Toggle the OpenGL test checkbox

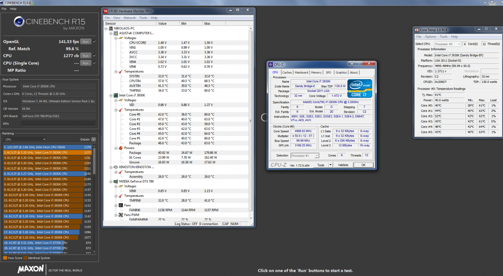coord(95,41)
